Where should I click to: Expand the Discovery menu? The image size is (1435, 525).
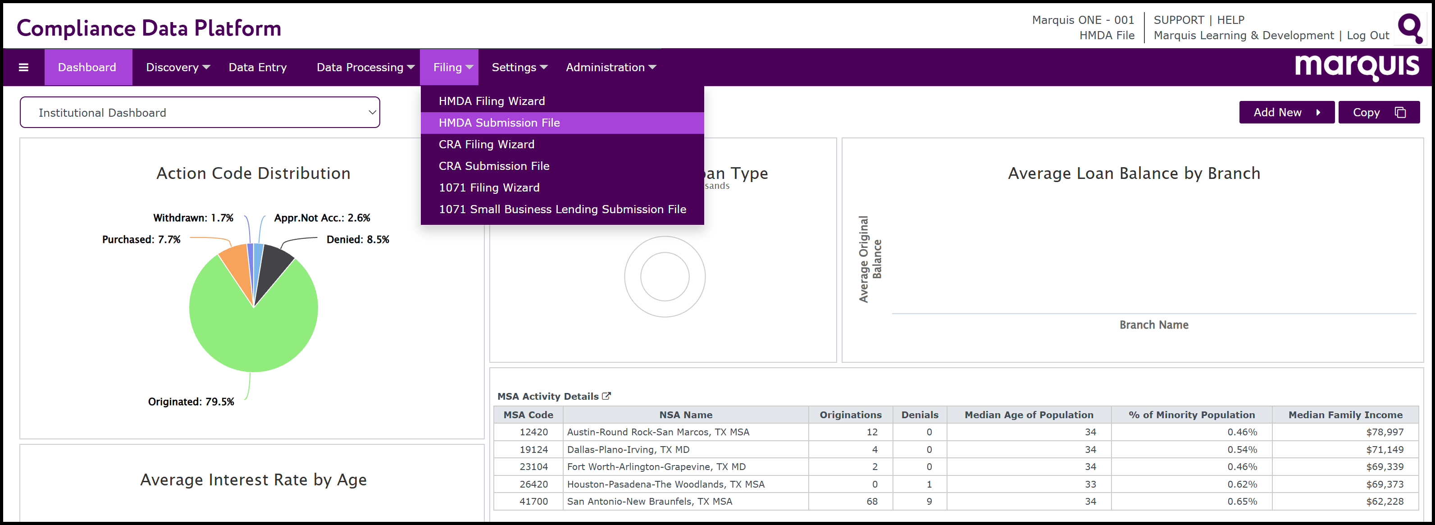pyautogui.click(x=177, y=68)
